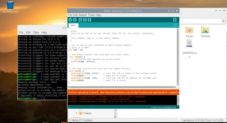This screenshot has height=123, width=227.
Task: Click the code editor vertical scrollbar
Action: [x=178, y=56]
